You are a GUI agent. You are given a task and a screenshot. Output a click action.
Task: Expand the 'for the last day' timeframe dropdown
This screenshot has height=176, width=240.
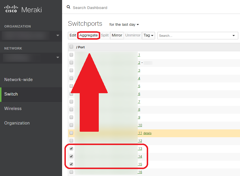(x=124, y=25)
